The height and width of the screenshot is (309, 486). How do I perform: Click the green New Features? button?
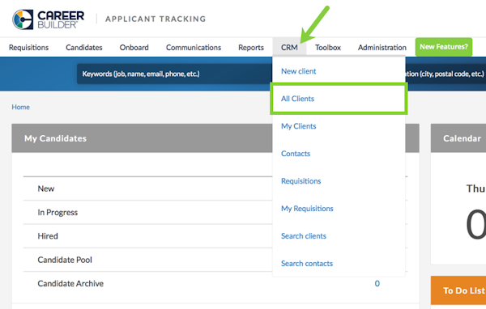[x=444, y=47]
